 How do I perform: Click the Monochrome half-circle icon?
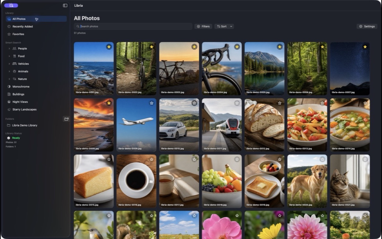pos(9,87)
